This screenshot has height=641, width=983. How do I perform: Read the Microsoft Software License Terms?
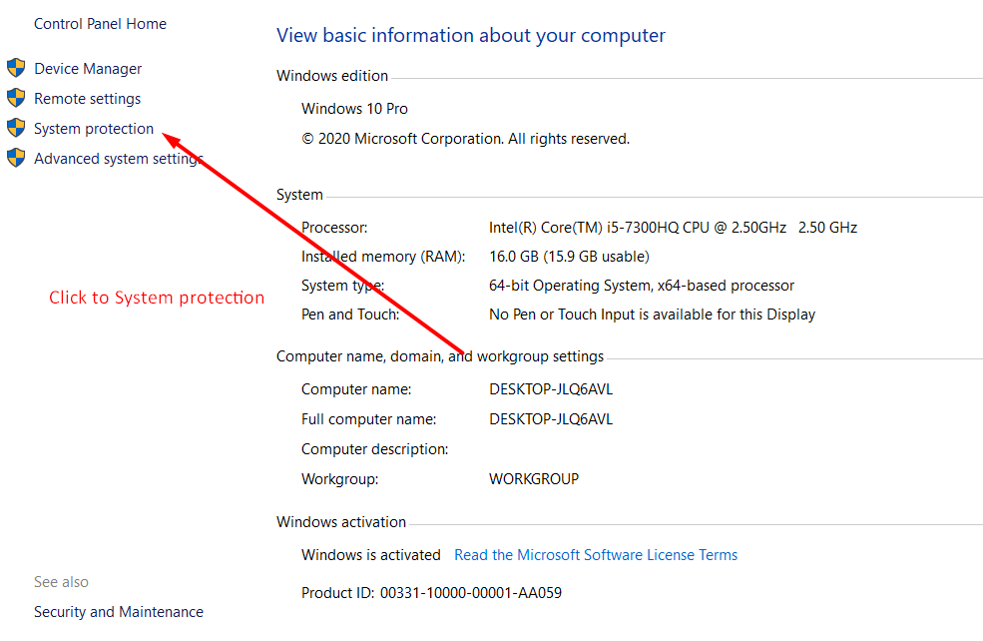(596, 555)
